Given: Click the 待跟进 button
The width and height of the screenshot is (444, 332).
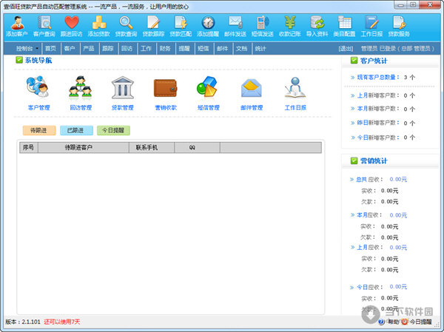Looking at the screenshot, I should [38, 130].
